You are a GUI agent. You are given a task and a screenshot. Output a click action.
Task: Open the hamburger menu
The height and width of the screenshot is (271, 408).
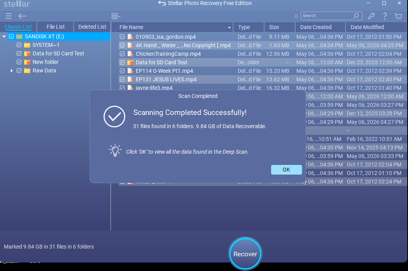coord(9,16)
